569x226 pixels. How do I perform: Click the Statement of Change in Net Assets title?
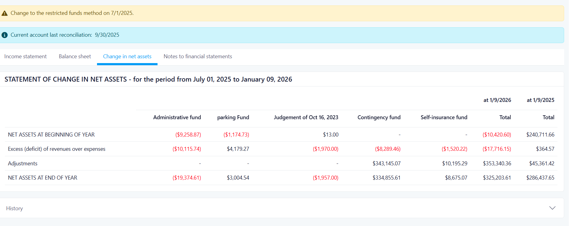[148, 79]
